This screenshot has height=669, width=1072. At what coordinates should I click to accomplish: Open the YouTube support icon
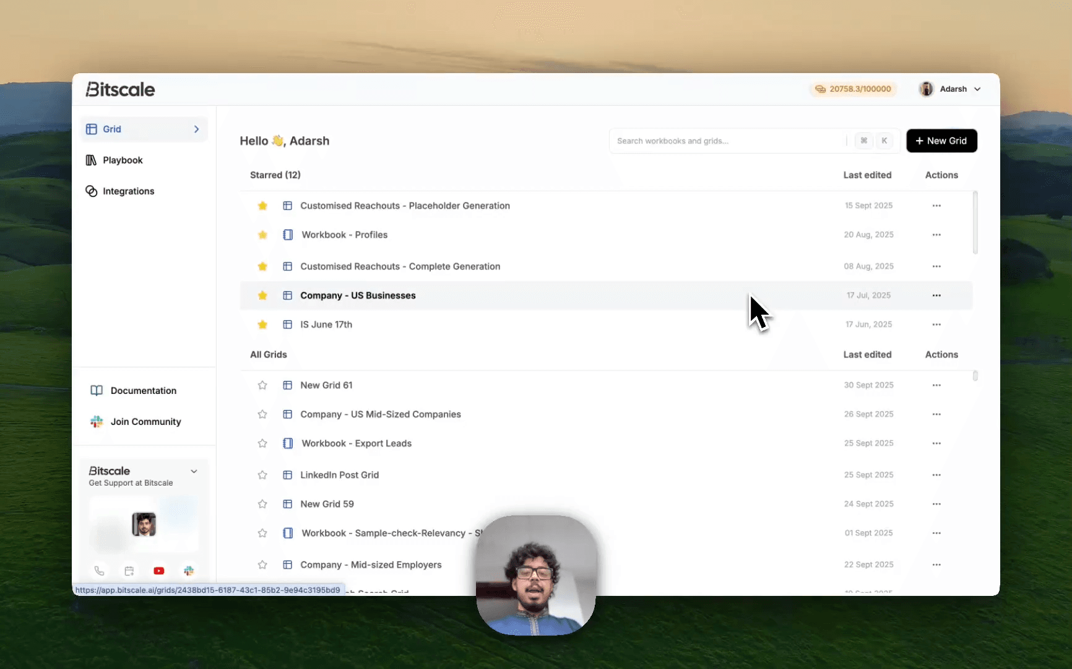tap(159, 571)
